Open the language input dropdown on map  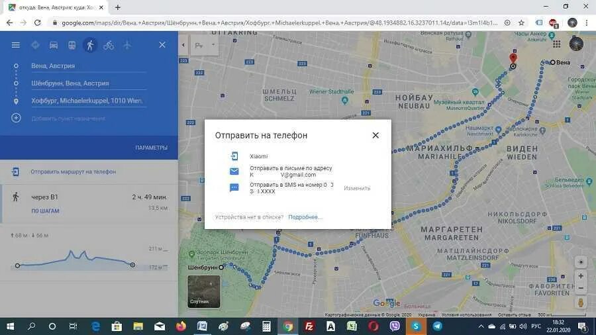click(x=205, y=45)
